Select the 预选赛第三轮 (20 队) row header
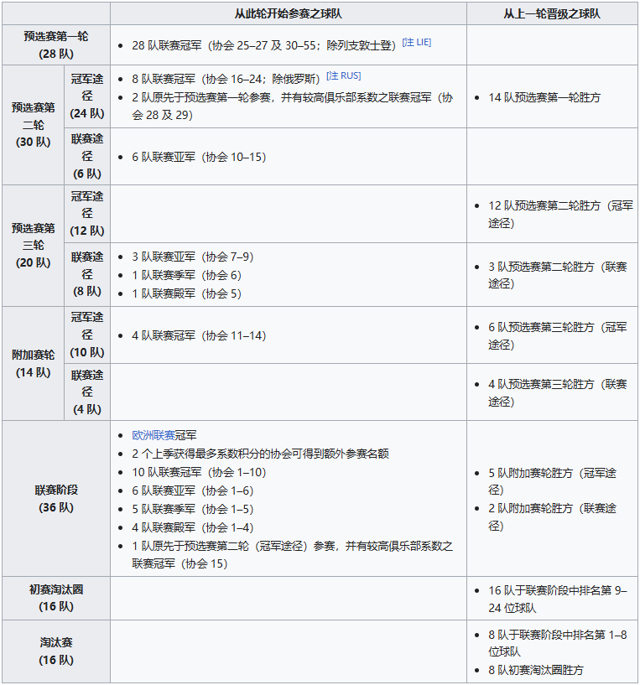The height and width of the screenshot is (685, 640). coord(34,245)
